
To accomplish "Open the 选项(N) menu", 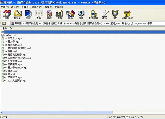I will pyautogui.click(x=48, y=7).
